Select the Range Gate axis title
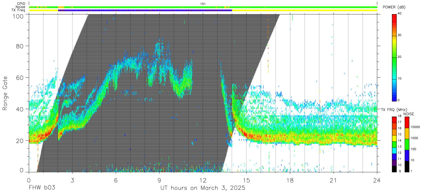424x195 pixels. click(6, 94)
